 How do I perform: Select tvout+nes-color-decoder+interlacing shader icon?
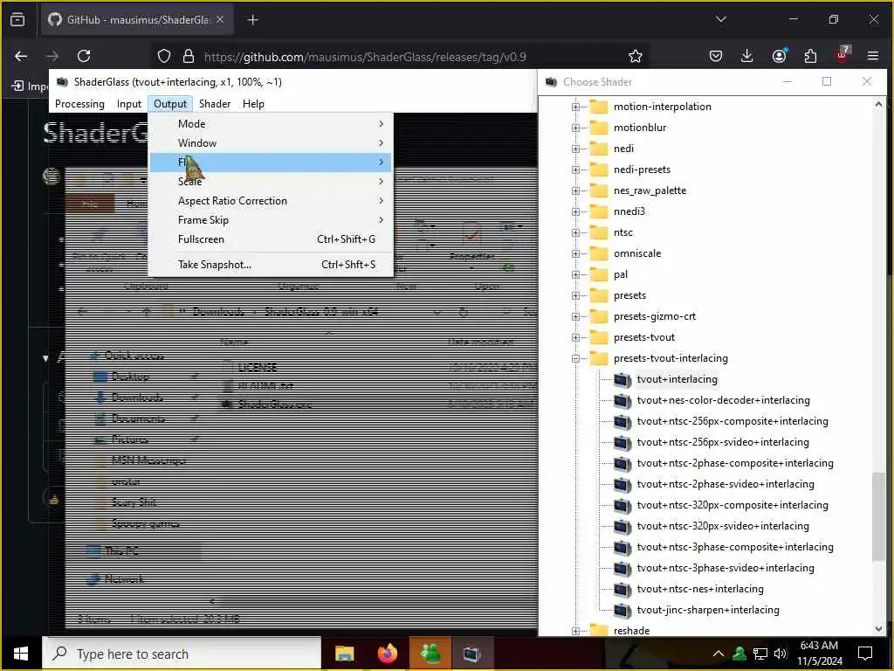622,400
